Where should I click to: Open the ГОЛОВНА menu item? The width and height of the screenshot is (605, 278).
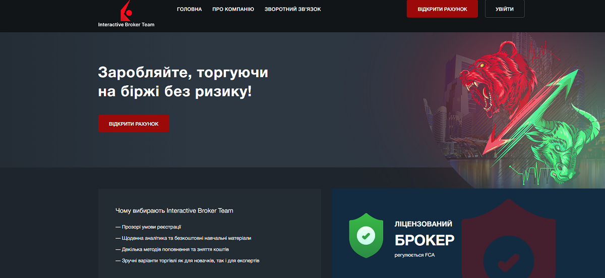[190, 9]
